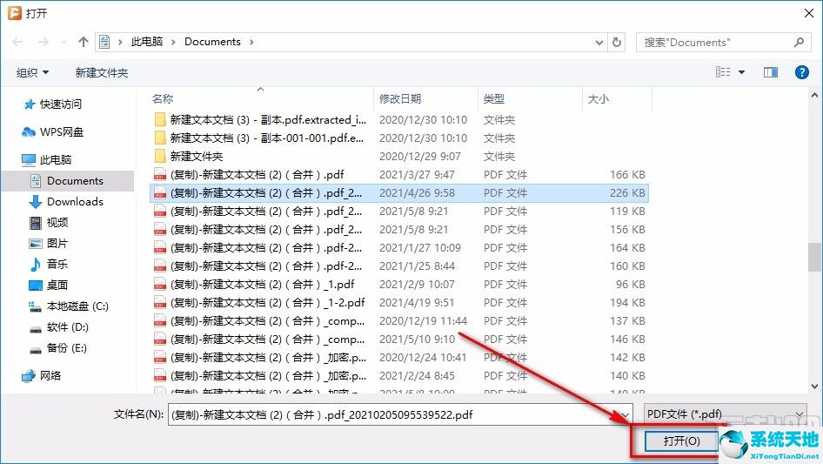Select file (复制)-新建文本文档 (2) (合并)_1.pdf

[x=399, y=285]
